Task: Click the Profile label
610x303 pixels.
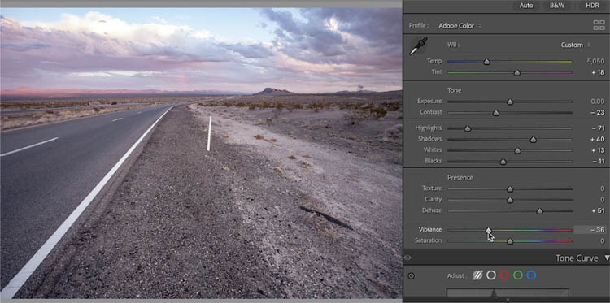Action: point(419,26)
